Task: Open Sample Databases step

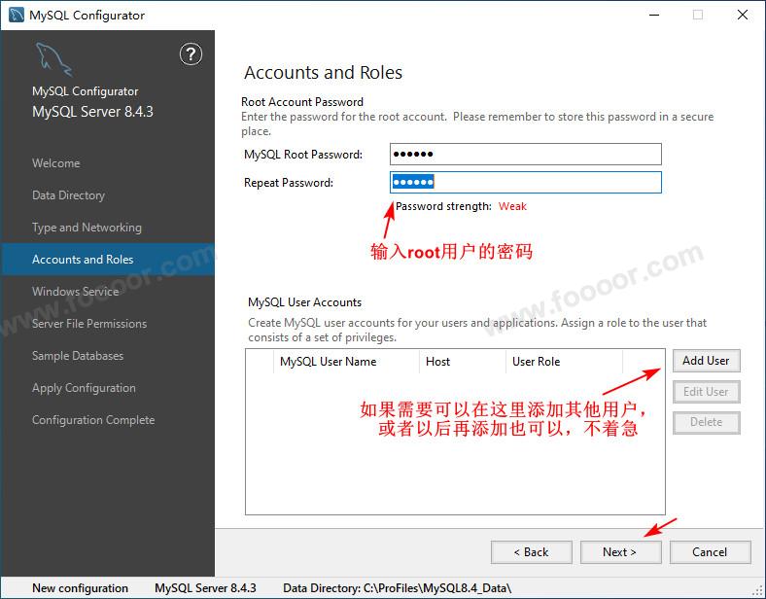Action: coord(78,356)
